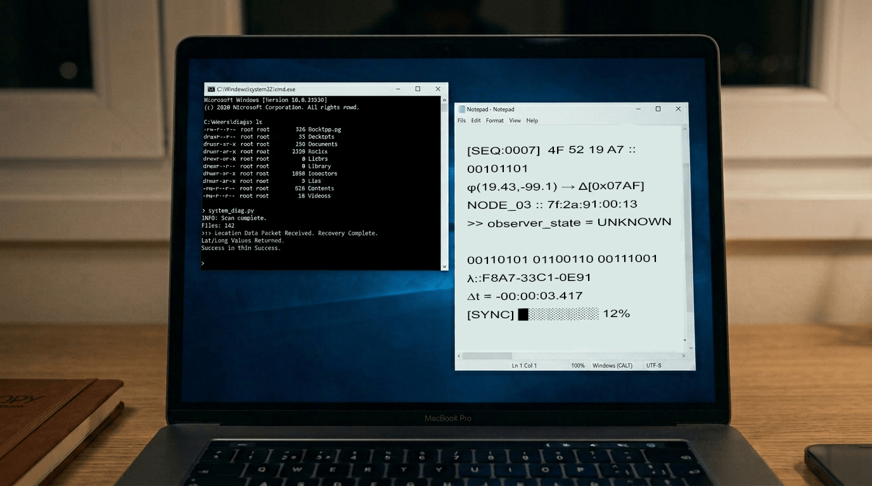Viewport: 872px width, 486px height.
Task: Click the 'system_diag.py' command in cmd
Action: [231, 211]
